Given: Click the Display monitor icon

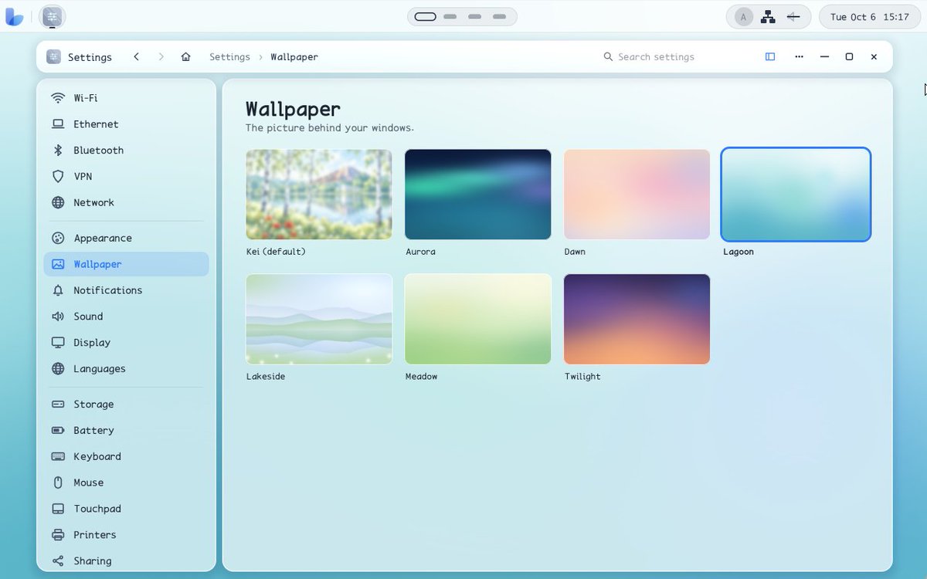Looking at the screenshot, I should 58,343.
